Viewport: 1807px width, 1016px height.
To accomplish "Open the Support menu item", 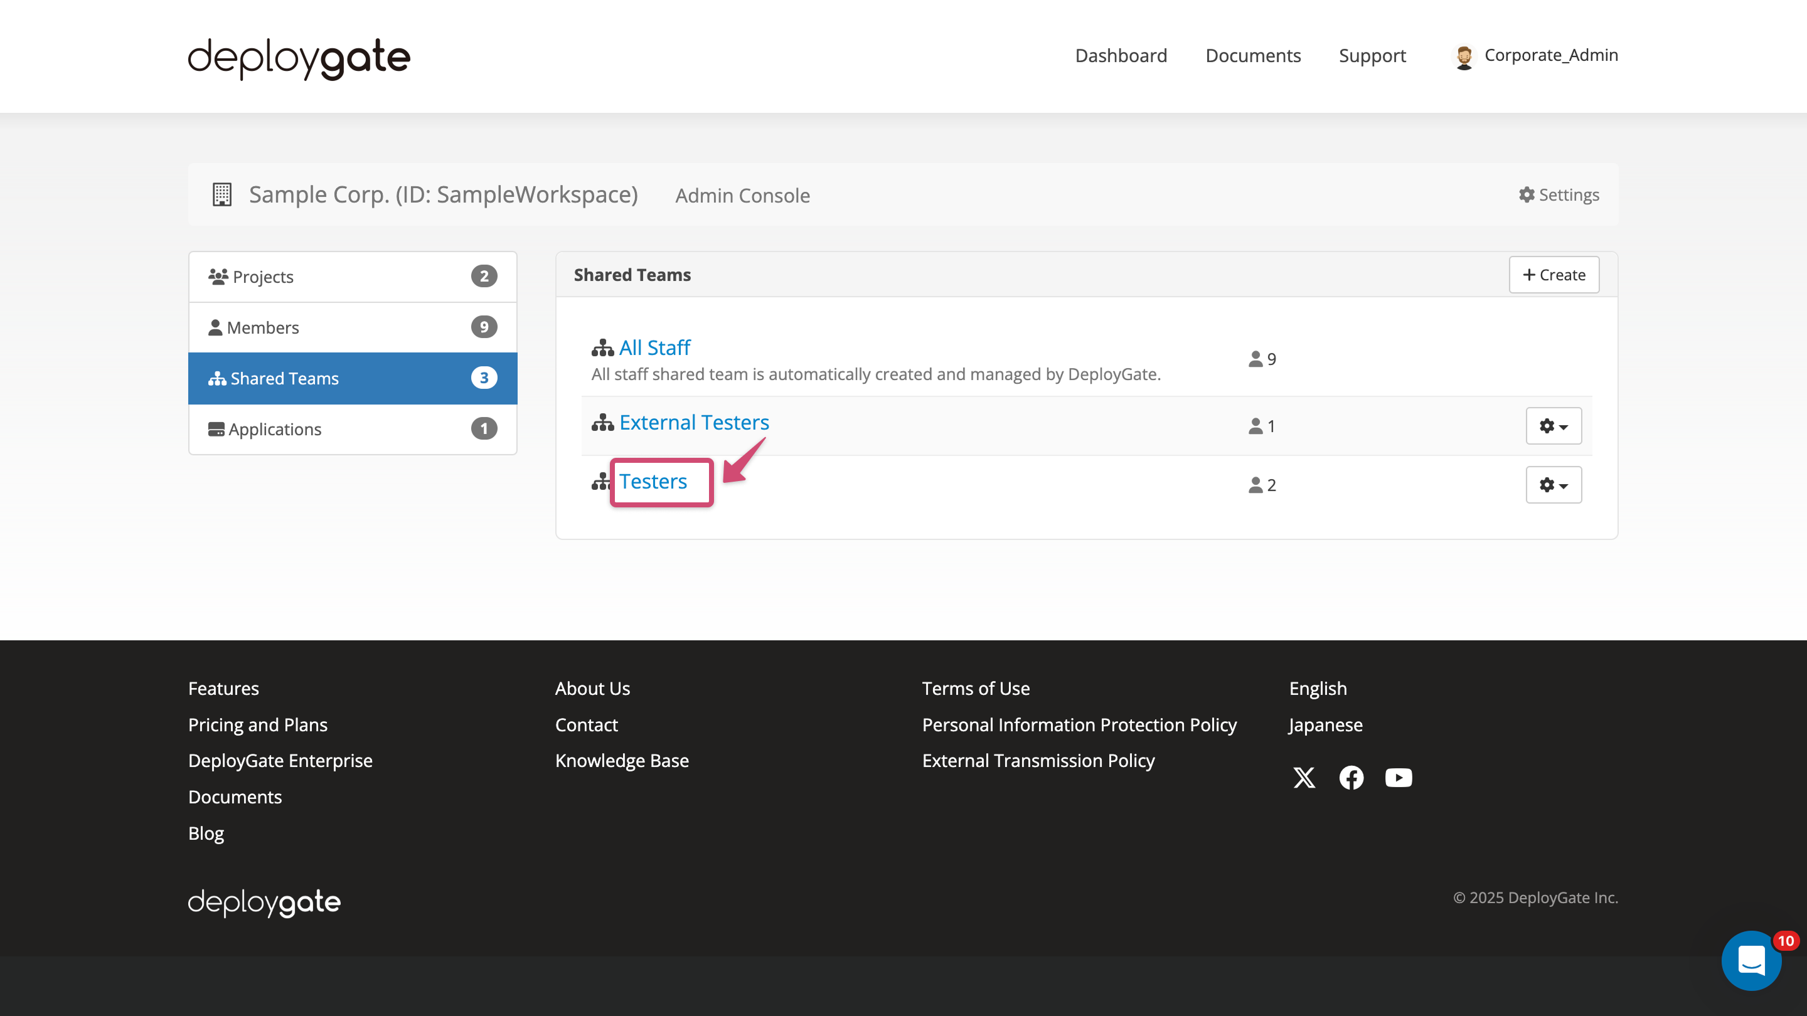I will tap(1372, 55).
